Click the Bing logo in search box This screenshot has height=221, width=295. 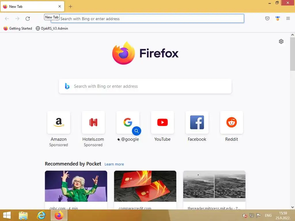click(x=67, y=86)
